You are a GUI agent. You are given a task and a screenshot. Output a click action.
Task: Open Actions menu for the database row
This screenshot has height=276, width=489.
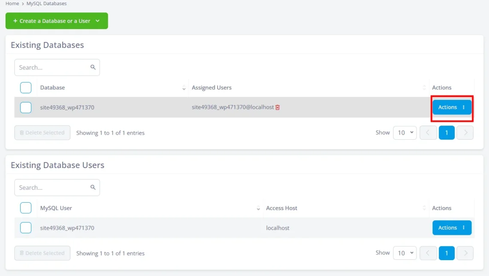(452, 108)
